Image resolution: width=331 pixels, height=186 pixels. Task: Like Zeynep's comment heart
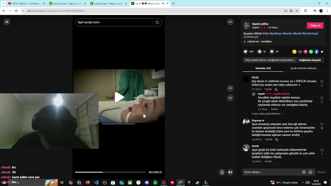pyautogui.click(x=322, y=125)
